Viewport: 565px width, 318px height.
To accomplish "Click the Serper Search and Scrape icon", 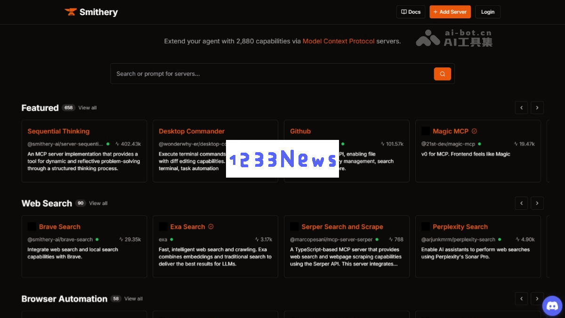I will tap(294, 227).
